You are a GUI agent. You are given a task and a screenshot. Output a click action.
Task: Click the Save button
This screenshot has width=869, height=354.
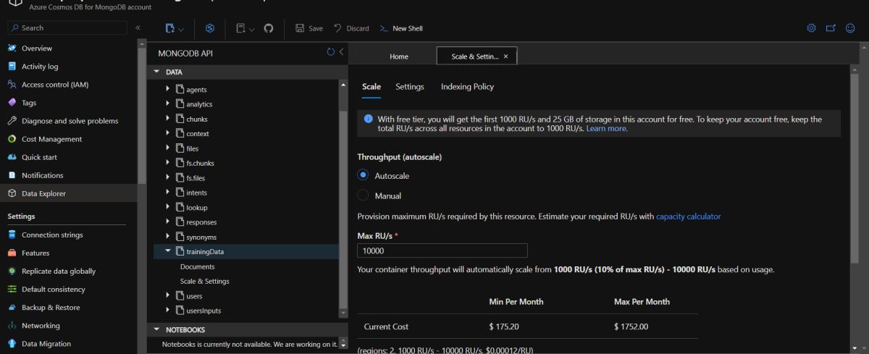309,28
